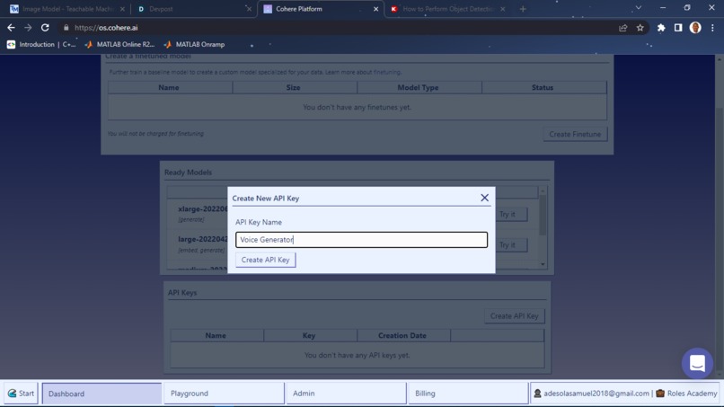This screenshot has height=407, width=724.
Task: Open the chat support bubble
Action: 697,364
